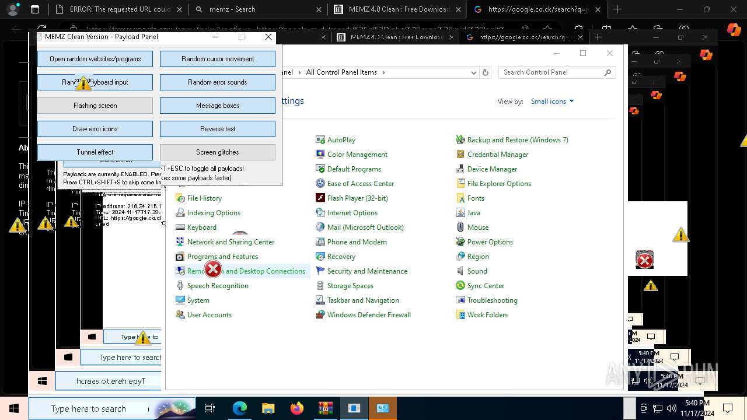Image resolution: width=747 pixels, height=420 pixels.
Task: Open the Color Management icon
Action: [x=320, y=155]
